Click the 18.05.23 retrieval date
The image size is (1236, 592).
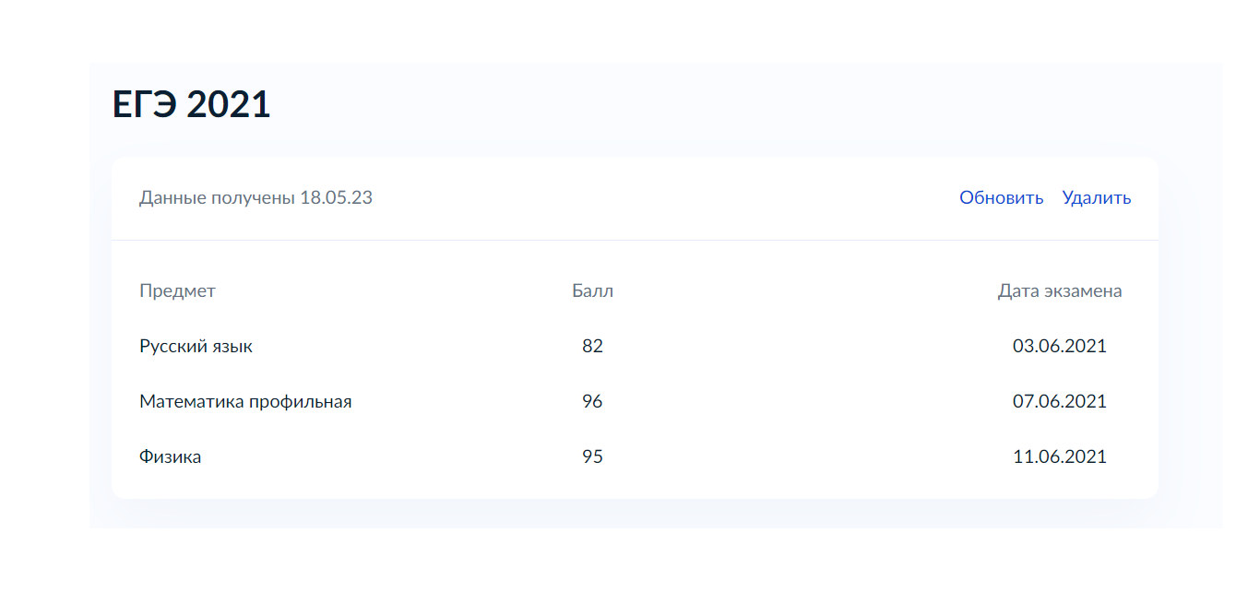point(336,198)
